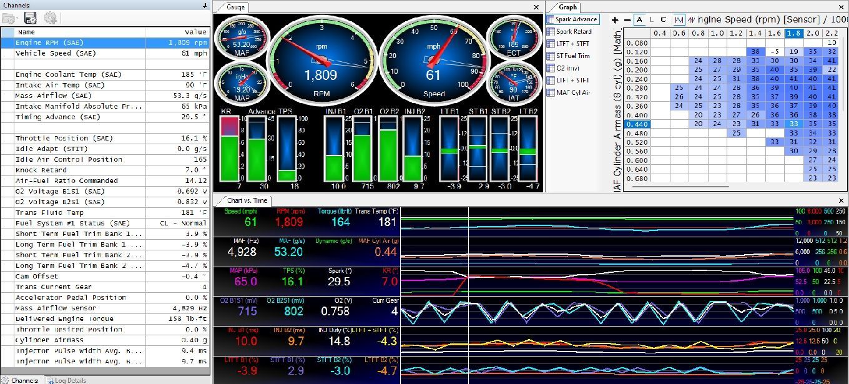849x384 pixels.
Task: Pin the Channels panel with pushpin icon
Action: click(x=205, y=5)
